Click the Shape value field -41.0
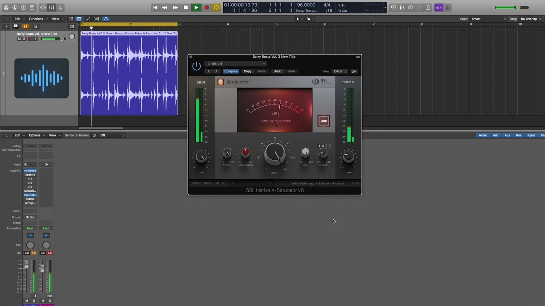This screenshot has width=545, height=306. pos(321,146)
